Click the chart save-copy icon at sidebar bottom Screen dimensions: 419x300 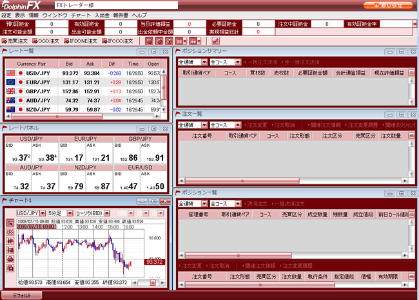point(10,268)
